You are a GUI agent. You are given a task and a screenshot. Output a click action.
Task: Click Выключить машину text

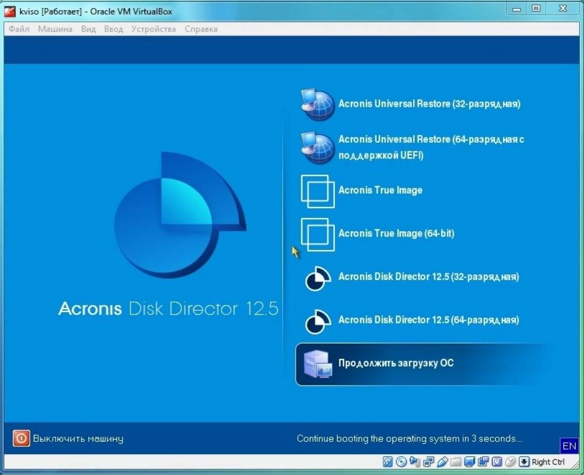(78, 439)
